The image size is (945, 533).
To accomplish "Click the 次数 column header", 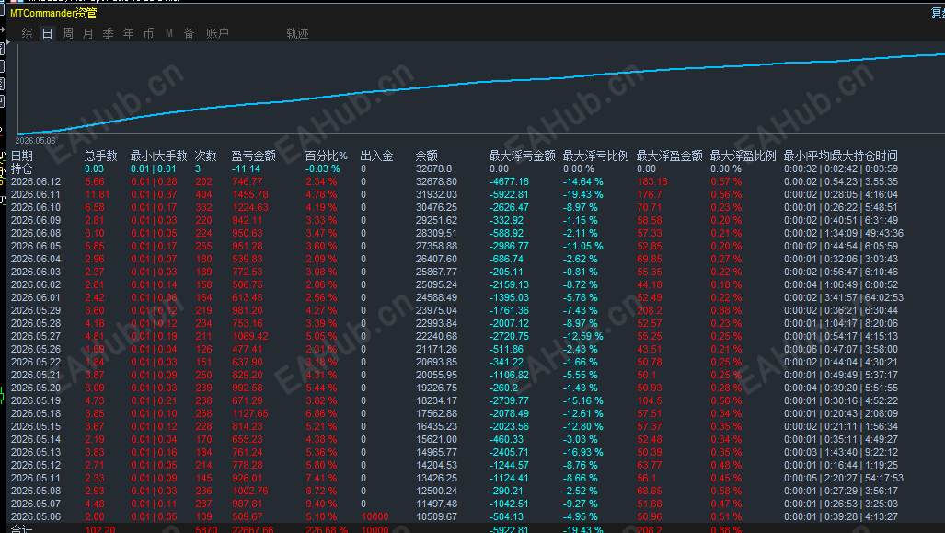I will point(205,156).
